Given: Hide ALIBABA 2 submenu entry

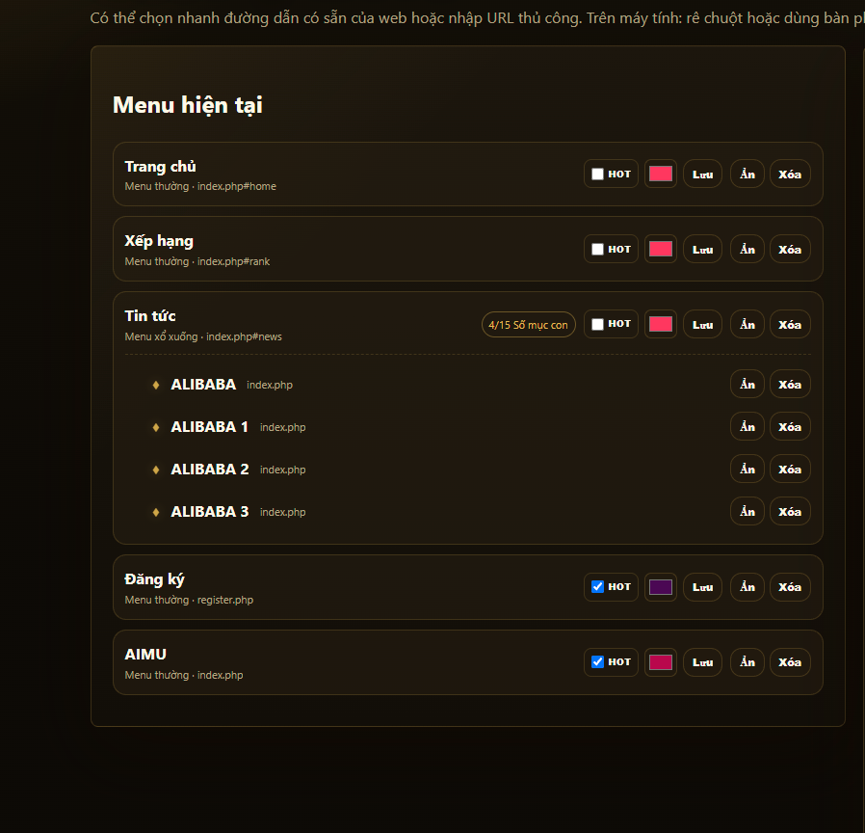Looking at the screenshot, I should click(747, 469).
